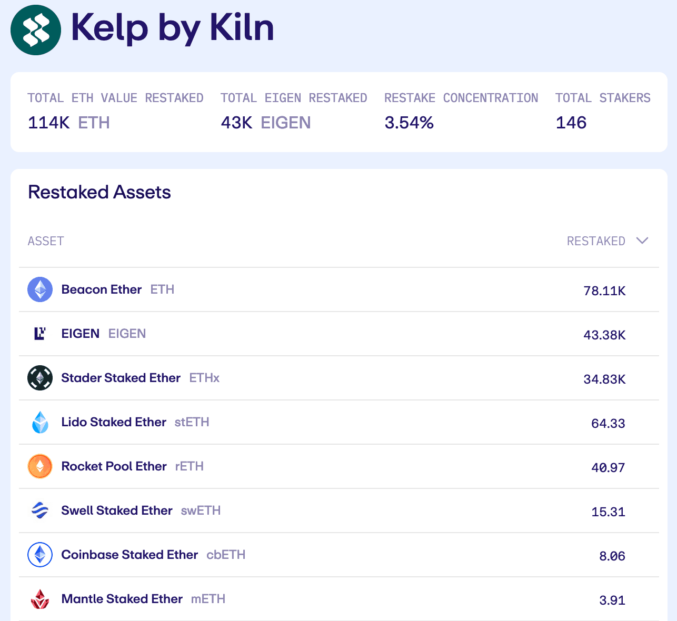Select the Stader Staked Ether icon

[x=40, y=378]
